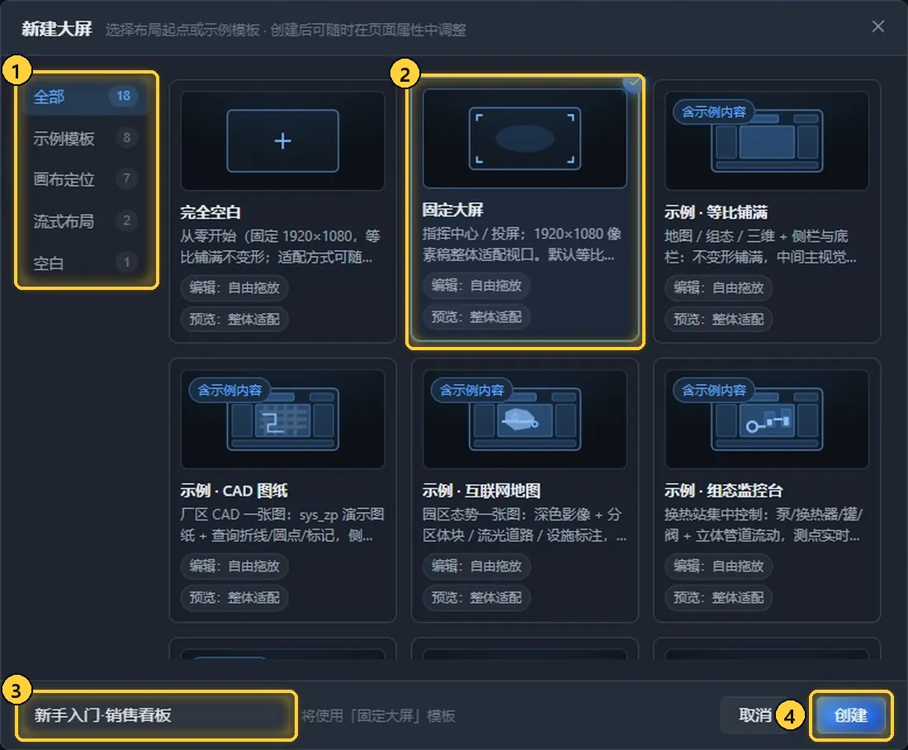
Task: Click the 取消 button
Action: (x=754, y=715)
